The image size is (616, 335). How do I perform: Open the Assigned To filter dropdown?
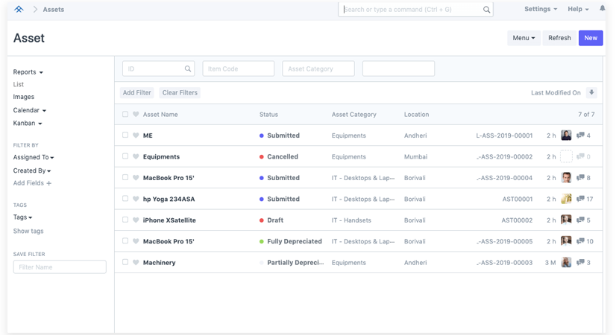[x=34, y=158]
